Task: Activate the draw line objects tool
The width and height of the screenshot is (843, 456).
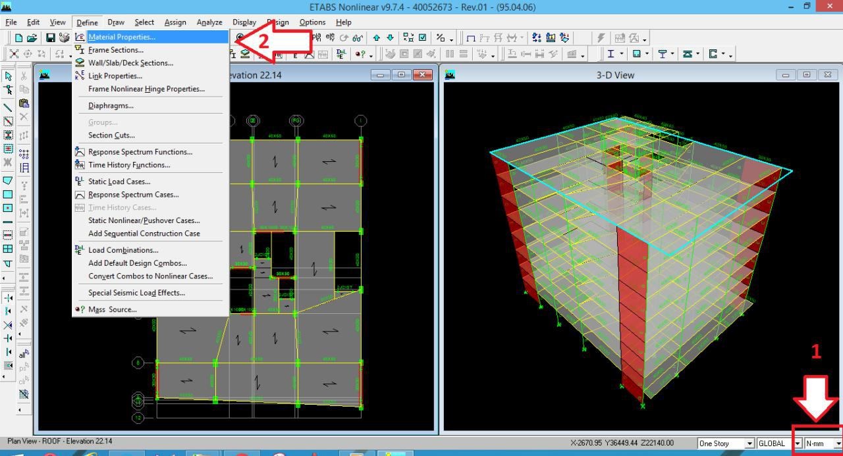Action: coord(9,107)
